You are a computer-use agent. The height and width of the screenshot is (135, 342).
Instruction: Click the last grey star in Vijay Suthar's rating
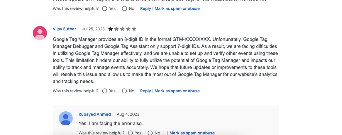point(134,29)
